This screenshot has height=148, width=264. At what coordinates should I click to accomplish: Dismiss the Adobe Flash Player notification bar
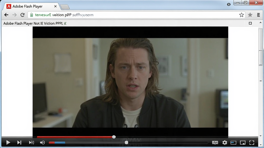click(65, 23)
